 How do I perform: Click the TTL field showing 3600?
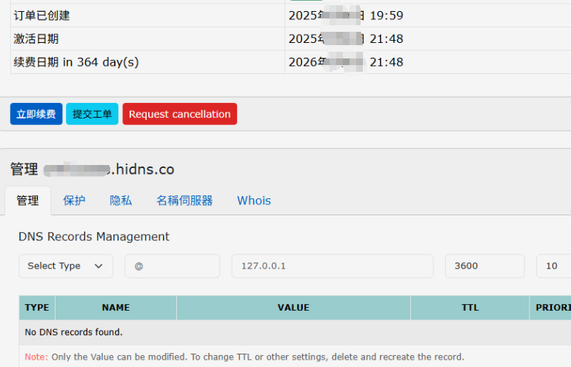tap(484, 266)
